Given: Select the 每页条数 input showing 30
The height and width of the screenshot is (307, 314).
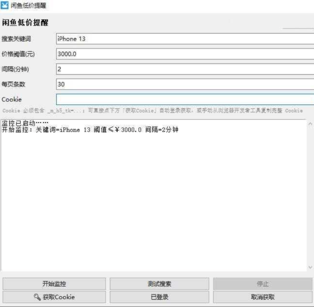Looking at the screenshot, I should point(185,84).
